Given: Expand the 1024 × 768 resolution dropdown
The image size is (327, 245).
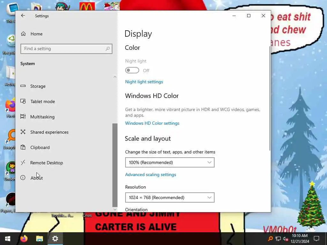Looking at the screenshot, I should point(170,197).
